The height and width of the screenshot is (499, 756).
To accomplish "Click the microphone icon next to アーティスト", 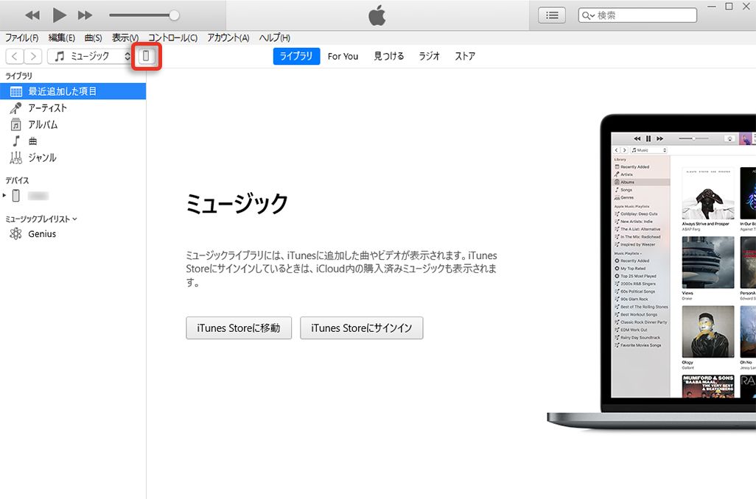I will [x=15, y=108].
